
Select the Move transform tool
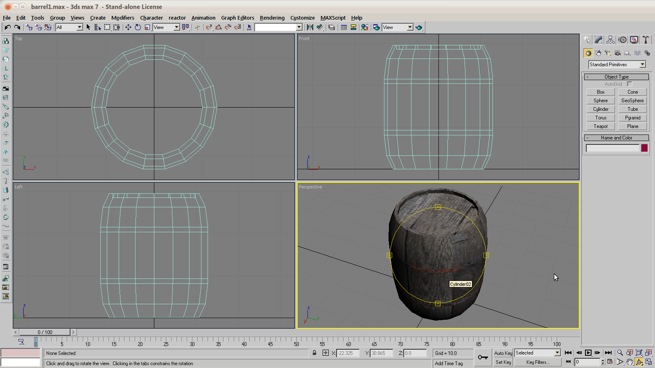coord(128,27)
